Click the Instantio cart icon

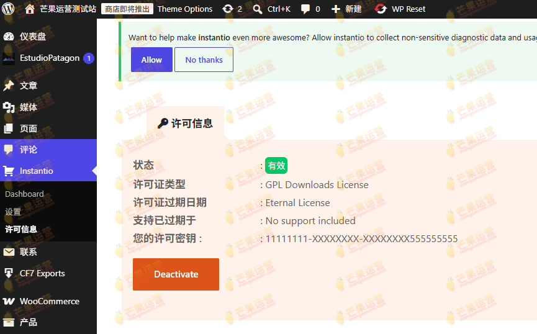[9, 171]
